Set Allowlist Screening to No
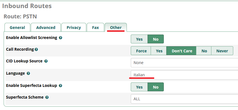 (x=156, y=39)
